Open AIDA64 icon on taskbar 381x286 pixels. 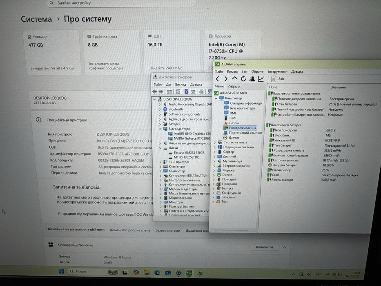click(189, 273)
